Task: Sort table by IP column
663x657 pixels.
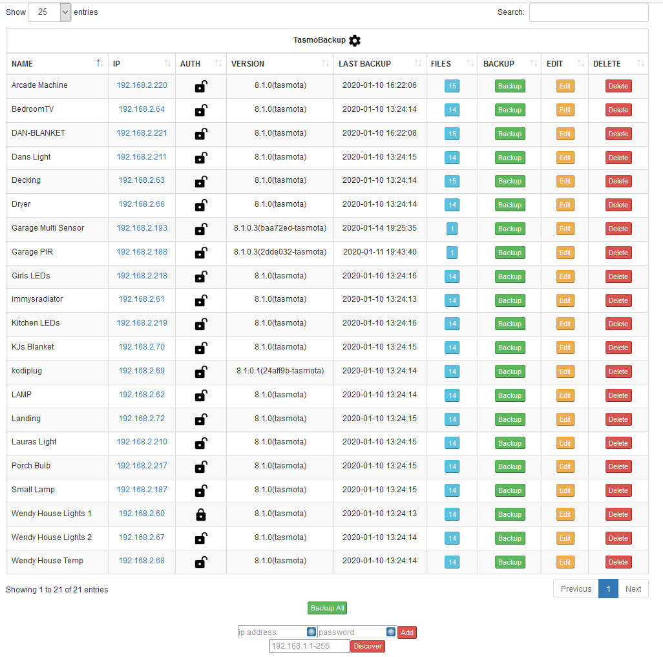Action: 142,63
